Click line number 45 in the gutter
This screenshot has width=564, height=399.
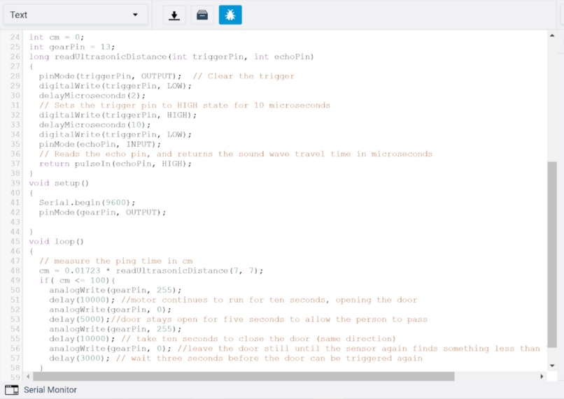pos(15,241)
